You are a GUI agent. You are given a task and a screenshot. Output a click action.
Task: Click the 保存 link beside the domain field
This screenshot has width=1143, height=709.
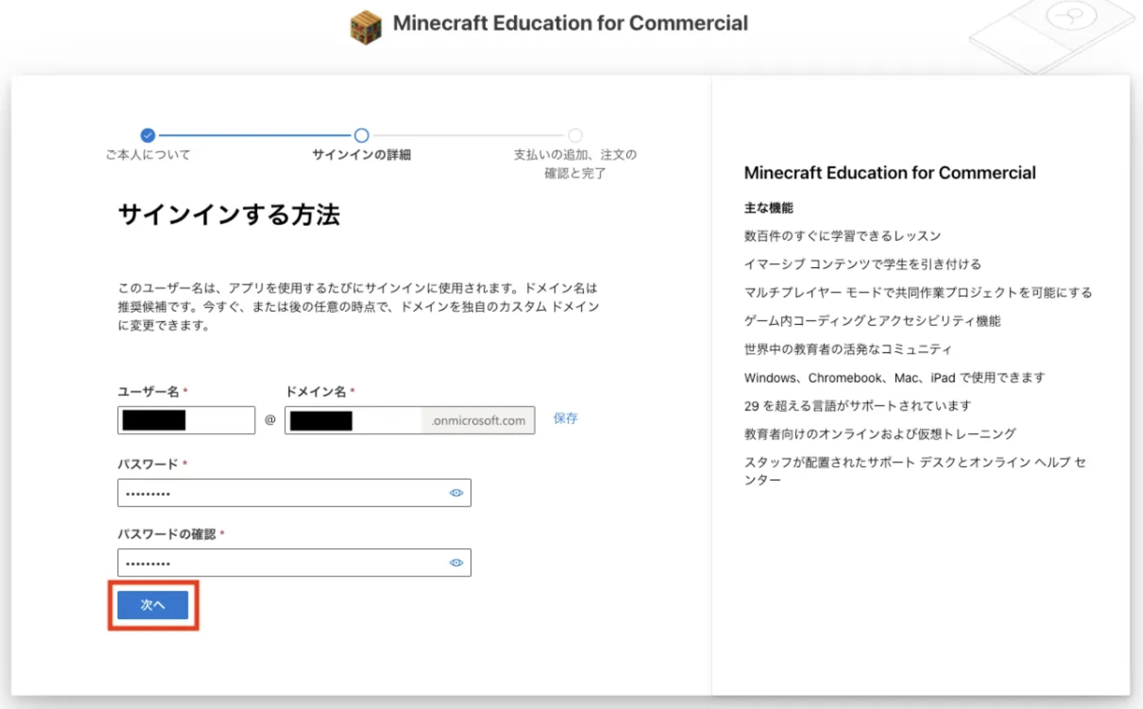(x=565, y=419)
